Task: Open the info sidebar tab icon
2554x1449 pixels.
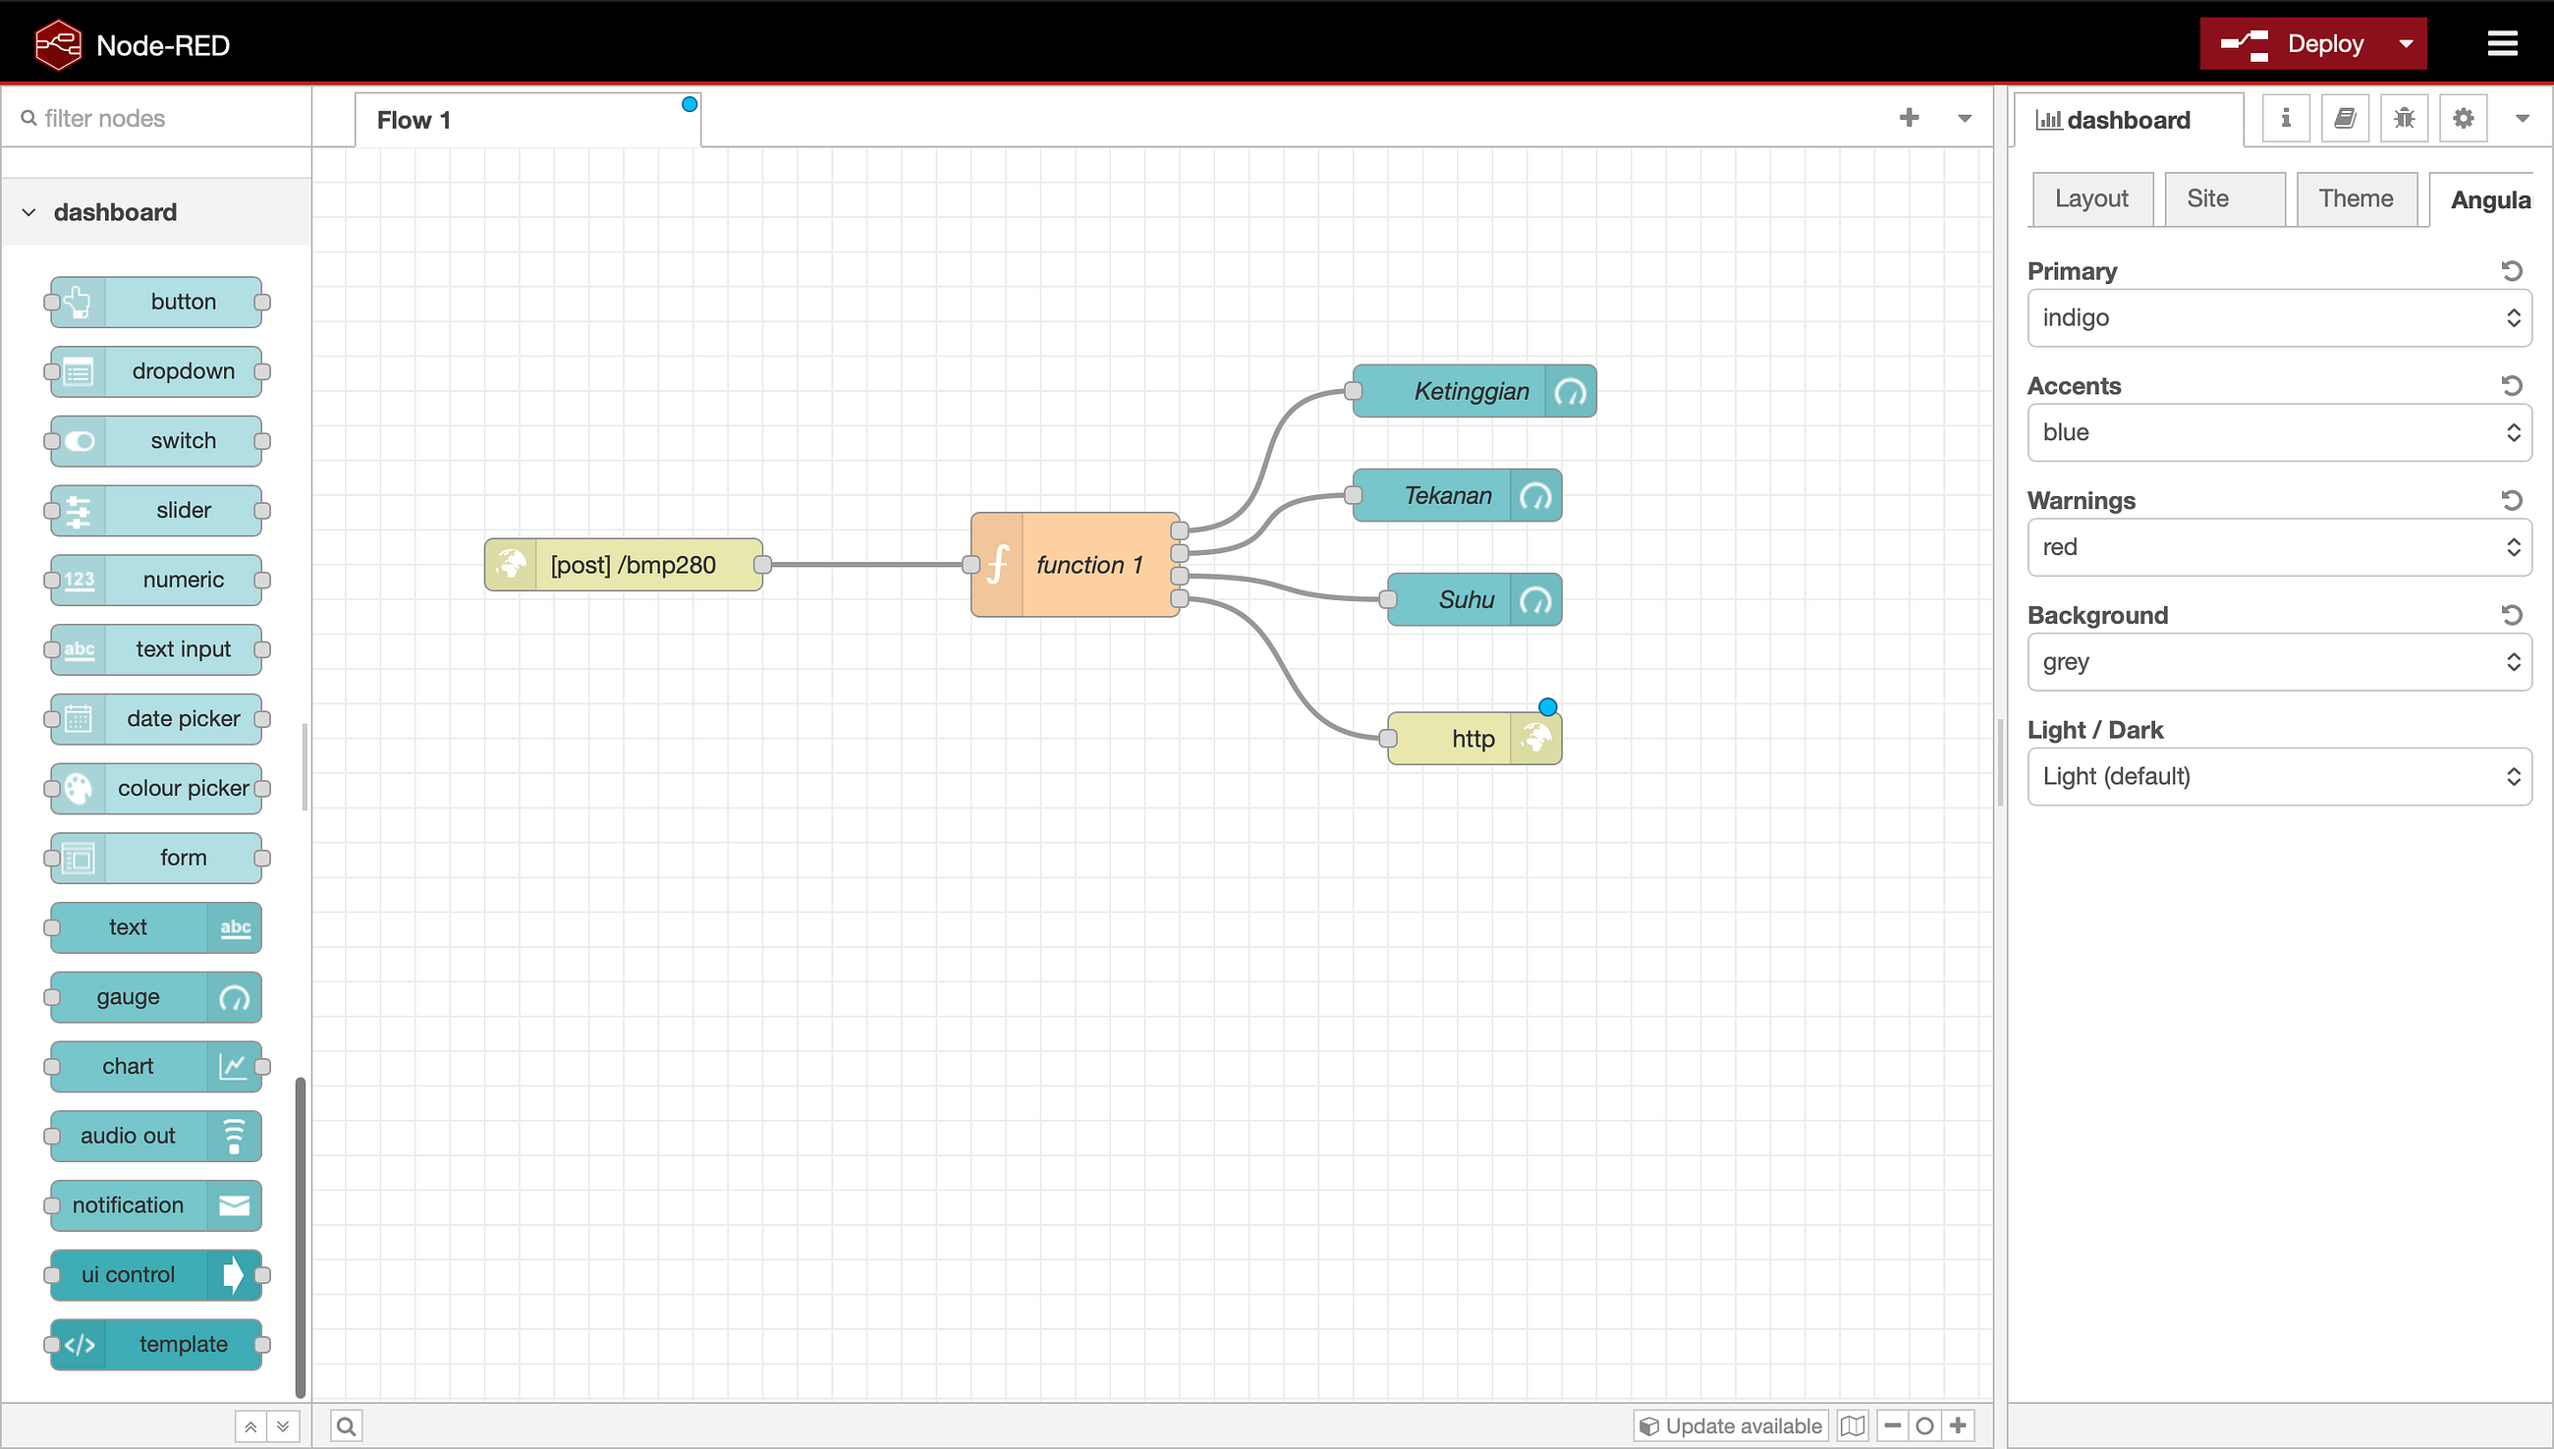Action: pos(2286,119)
